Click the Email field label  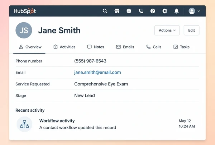20,72
